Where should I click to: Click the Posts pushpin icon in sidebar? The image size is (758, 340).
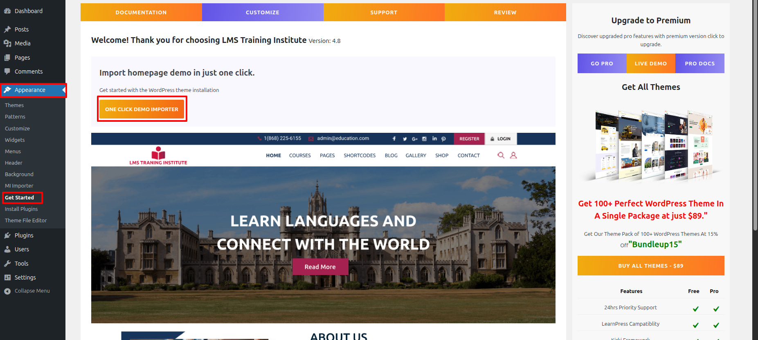point(7,29)
